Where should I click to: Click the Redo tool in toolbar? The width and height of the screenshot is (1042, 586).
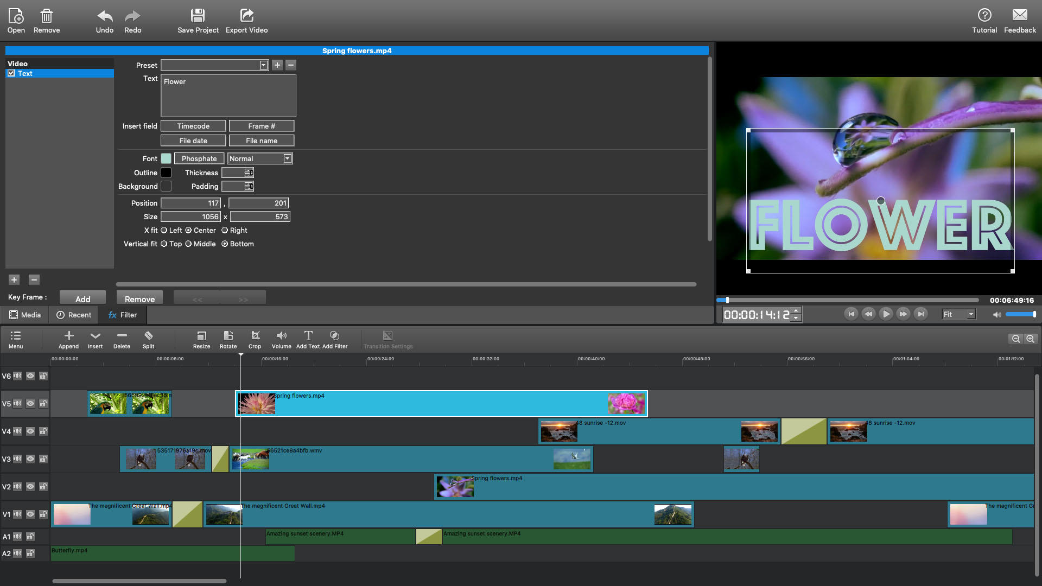click(x=132, y=21)
